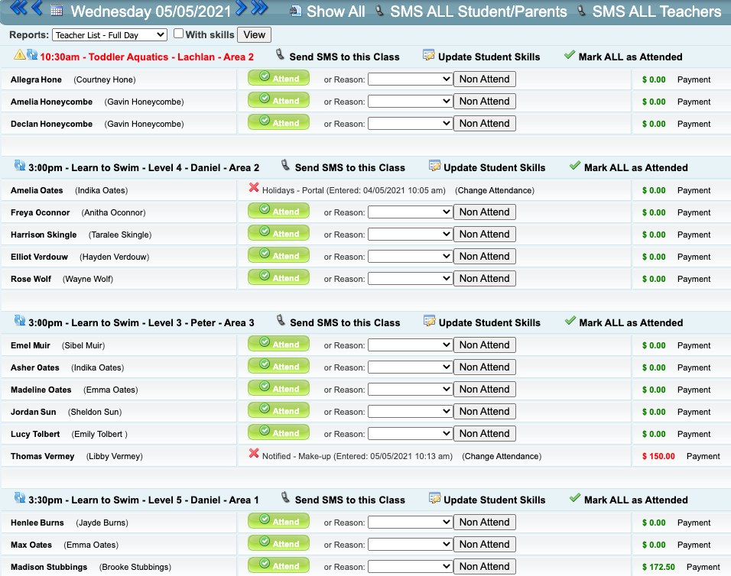Click phone icon beside SMS ALL Teachers

coord(581,11)
